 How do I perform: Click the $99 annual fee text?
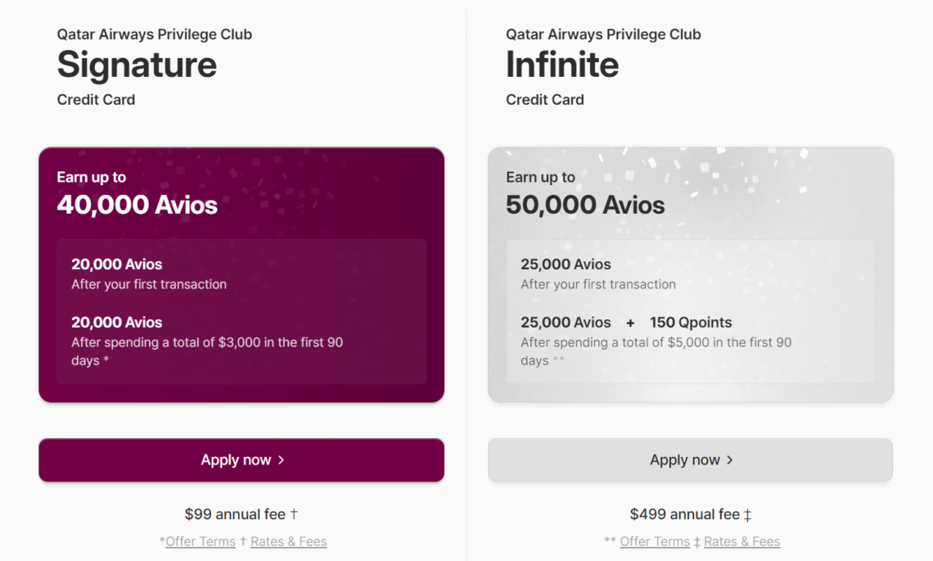[235, 513]
